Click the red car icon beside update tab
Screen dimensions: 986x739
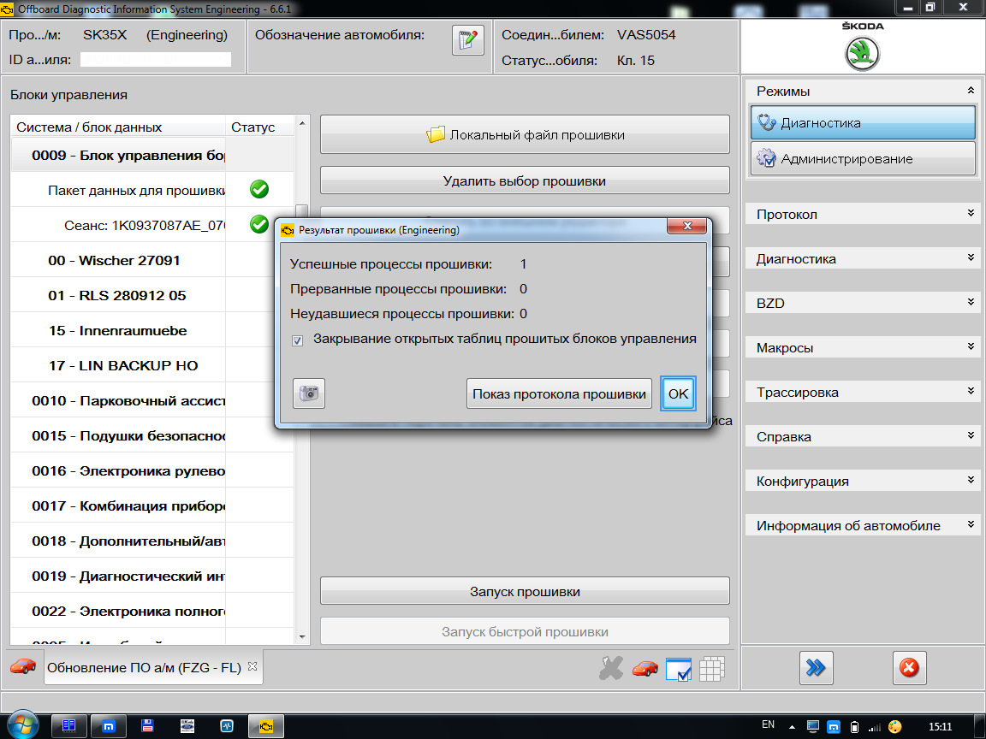click(22, 666)
